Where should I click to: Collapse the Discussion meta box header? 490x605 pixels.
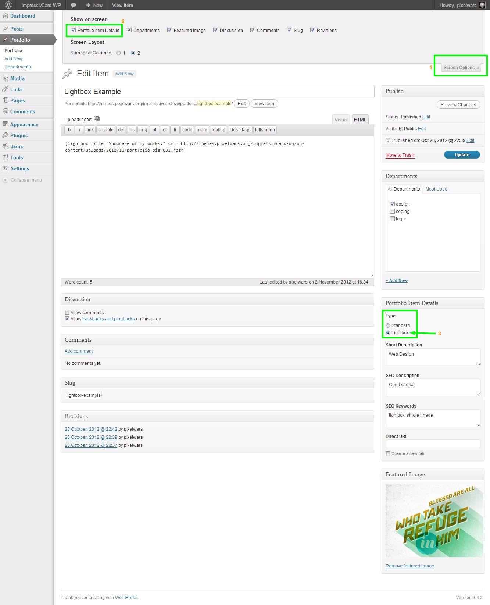coord(217,299)
